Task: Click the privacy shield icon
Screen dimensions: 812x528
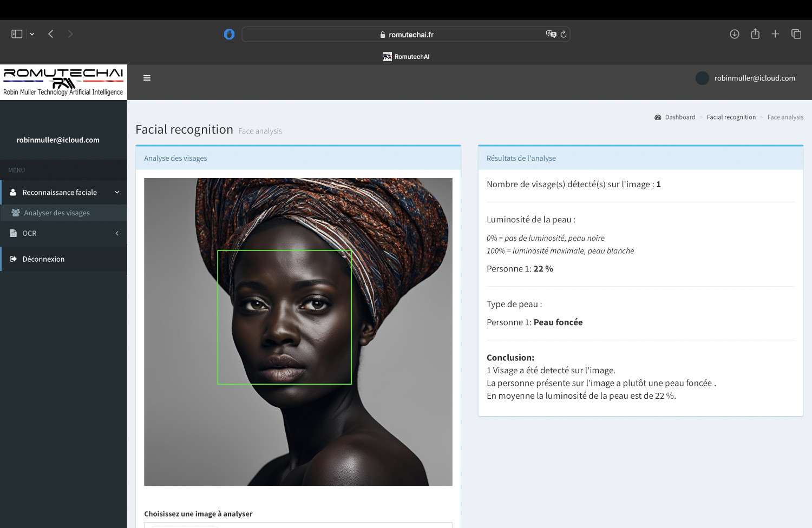Action: click(x=229, y=34)
